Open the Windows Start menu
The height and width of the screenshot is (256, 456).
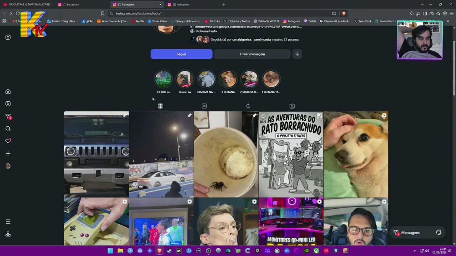(x=110, y=251)
